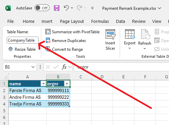Expand the Export dropdown arrow
Viewport: 169px width, 125px height.
(x=129, y=48)
